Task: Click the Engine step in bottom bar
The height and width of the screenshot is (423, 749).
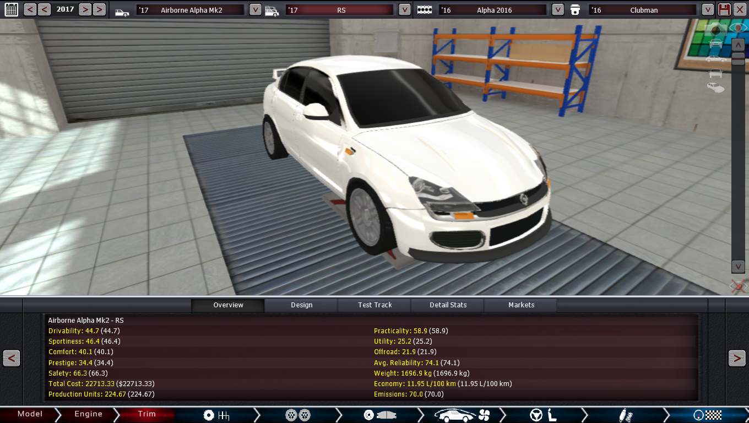Action: pyautogui.click(x=88, y=414)
